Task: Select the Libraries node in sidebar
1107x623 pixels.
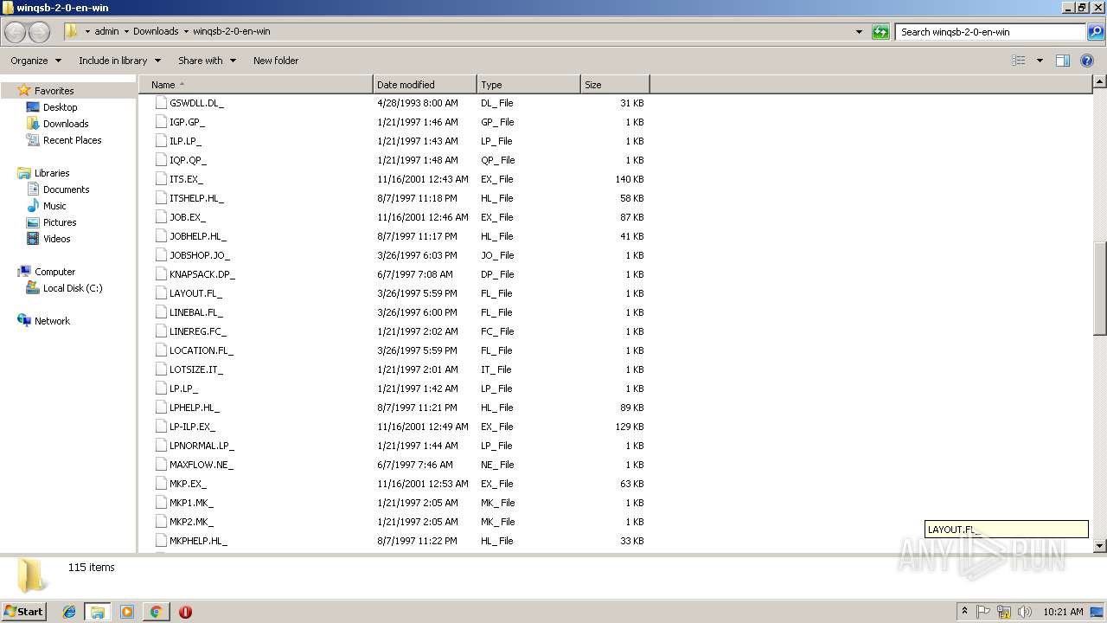Action: point(52,173)
